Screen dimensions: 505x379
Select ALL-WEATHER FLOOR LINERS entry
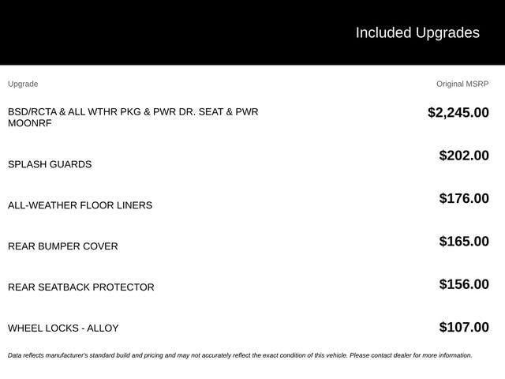click(x=80, y=205)
